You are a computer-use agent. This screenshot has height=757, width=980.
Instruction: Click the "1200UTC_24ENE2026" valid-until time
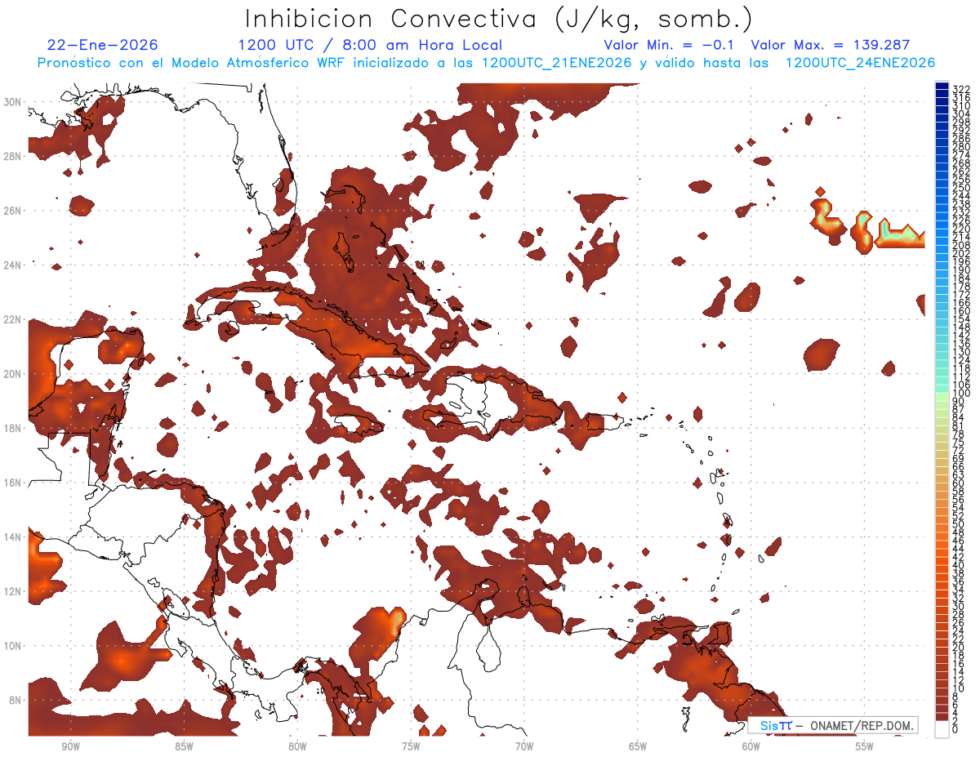coord(860,63)
